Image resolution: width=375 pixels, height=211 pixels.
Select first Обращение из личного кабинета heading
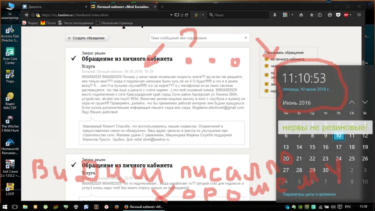tap(127, 59)
